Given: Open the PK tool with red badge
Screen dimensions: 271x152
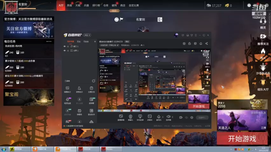Looking at the screenshot, I should point(67,122).
